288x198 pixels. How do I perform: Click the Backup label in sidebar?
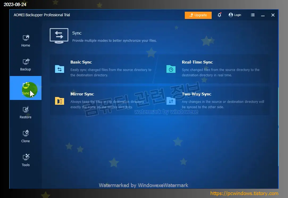coord(26,69)
